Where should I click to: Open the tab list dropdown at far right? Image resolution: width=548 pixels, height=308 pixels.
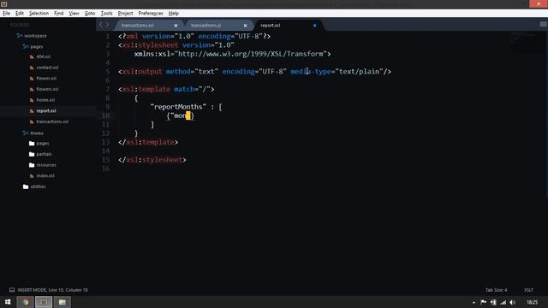pyautogui.click(x=543, y=24)
